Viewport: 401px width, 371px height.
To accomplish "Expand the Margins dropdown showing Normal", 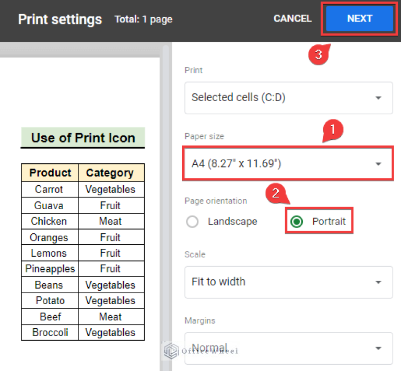I will [x=288, y=348].
